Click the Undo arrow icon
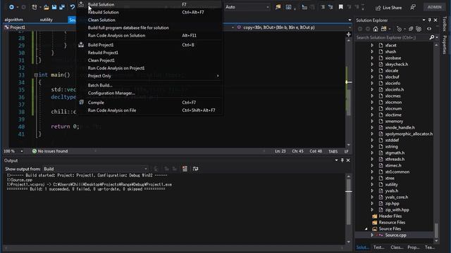This screenshot has height=253, width=451. click(x=72, y=7)
